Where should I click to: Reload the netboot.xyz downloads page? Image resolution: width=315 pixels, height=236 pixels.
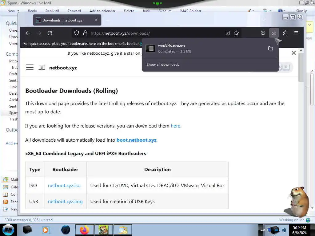(50, 33)
